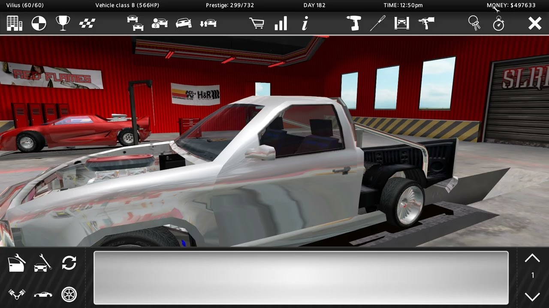Close the garage view with X
This screenshot has width=549, height=308.
535,23
